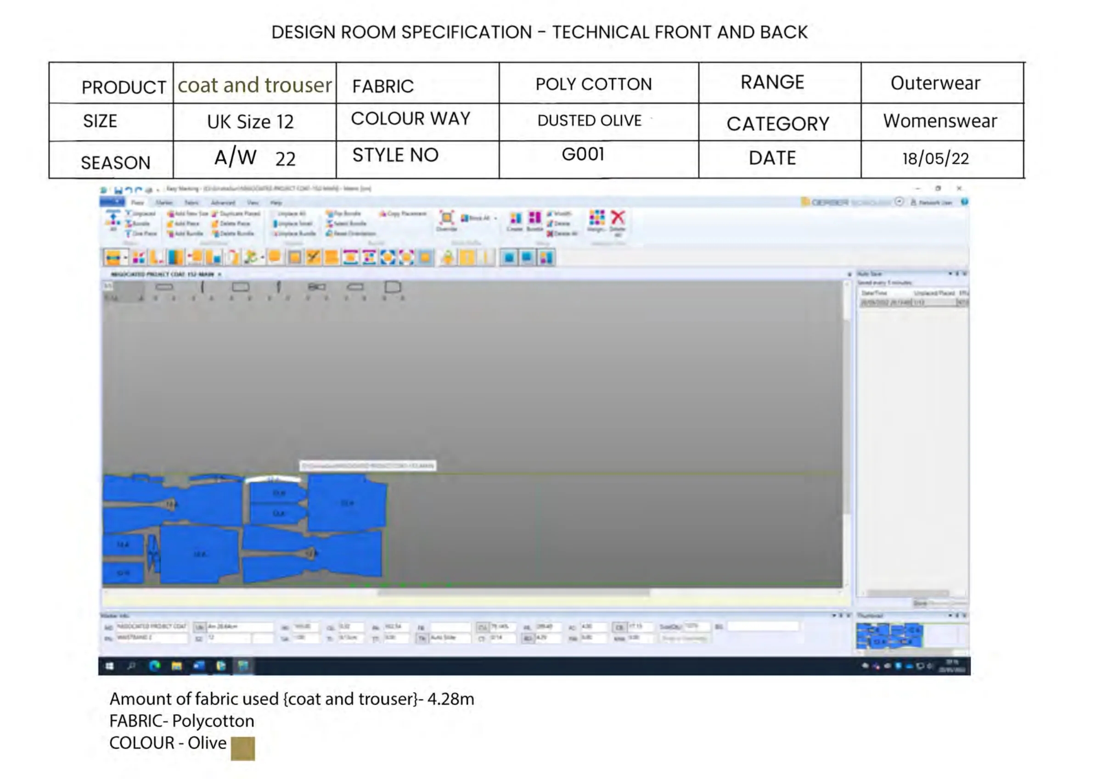The width and height of the screenshot is (1102, 779).
Task: Open the Marker ribbon tab
Action: [x=164, y=203]
